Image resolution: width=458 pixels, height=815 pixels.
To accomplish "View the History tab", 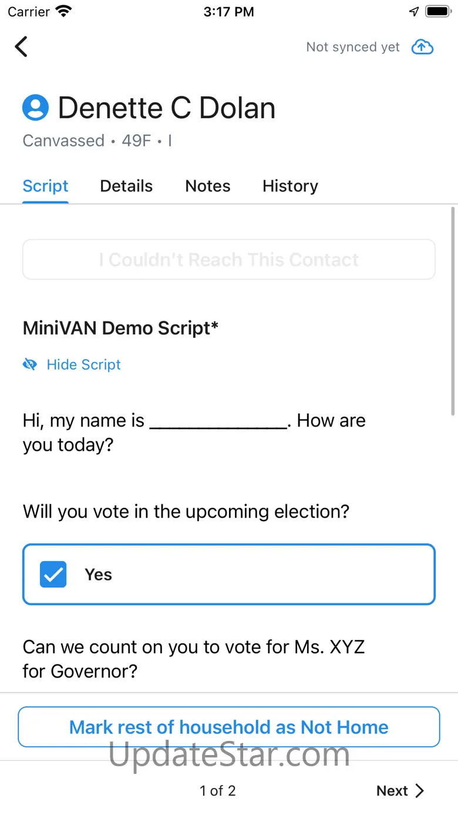I will point(290,186).
